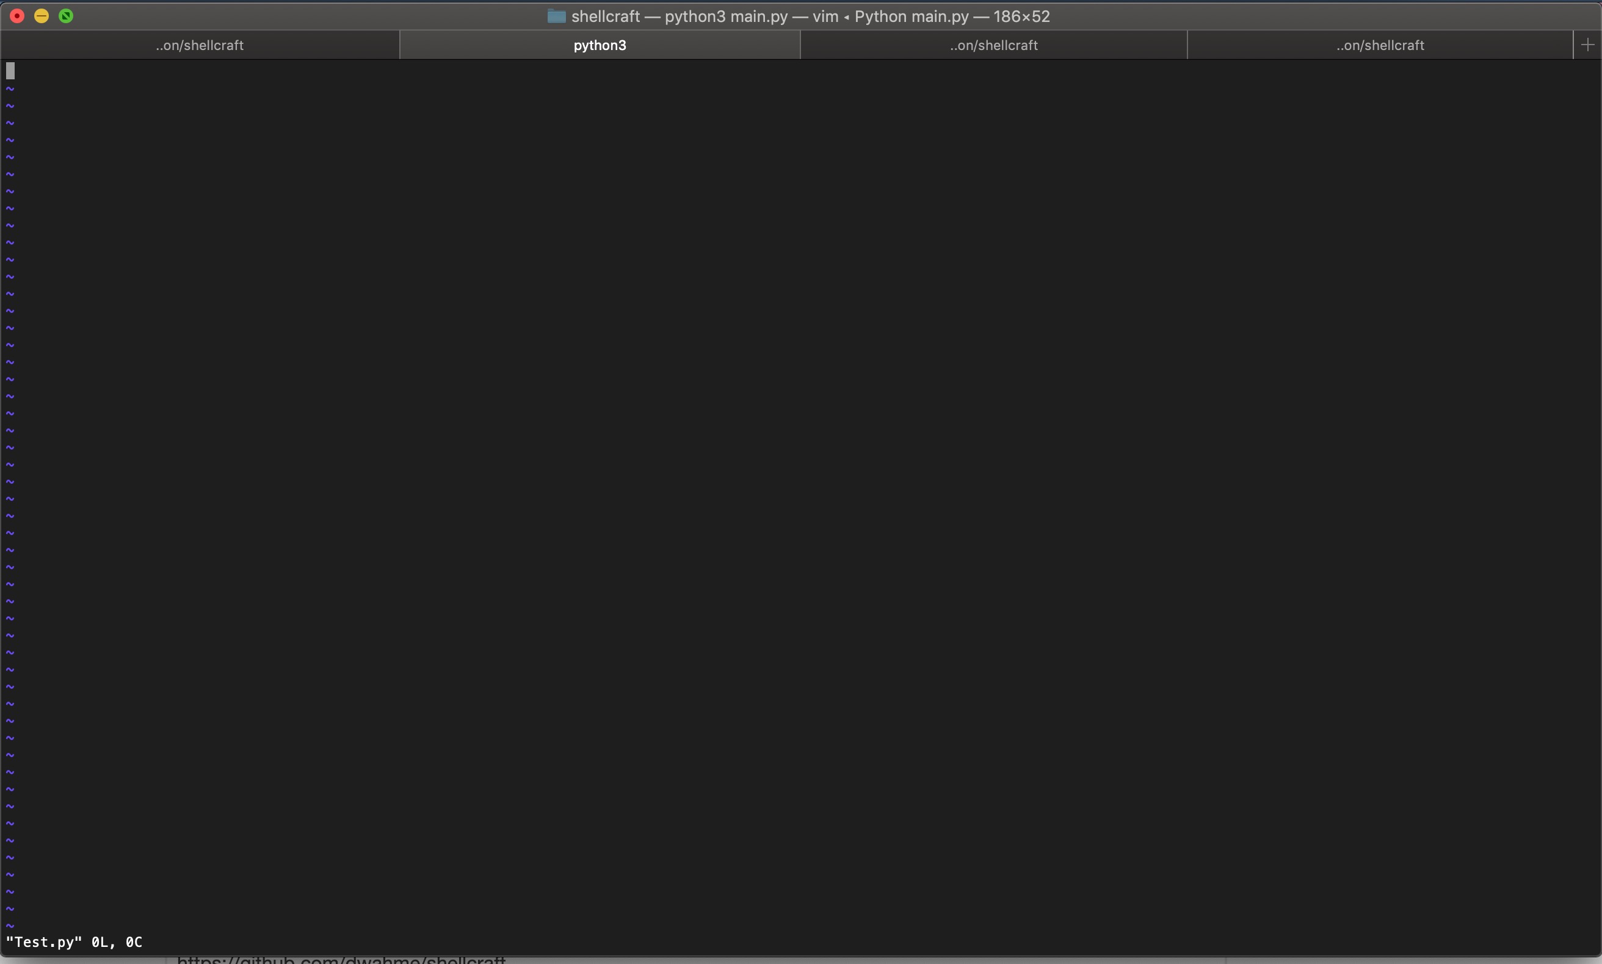Click the "python3 main.py" text in title bar
This screenshot has width=1602, height=964.
coord(726,16)
